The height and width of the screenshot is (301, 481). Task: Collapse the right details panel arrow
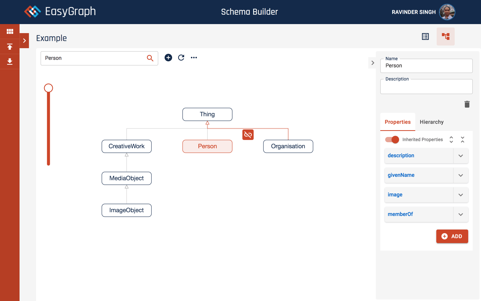click(373, 63)
